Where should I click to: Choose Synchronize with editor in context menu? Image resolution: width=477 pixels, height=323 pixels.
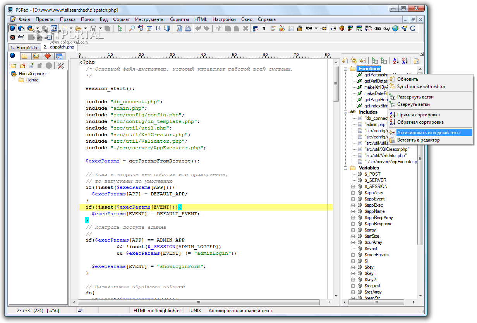tap(421, 86)
